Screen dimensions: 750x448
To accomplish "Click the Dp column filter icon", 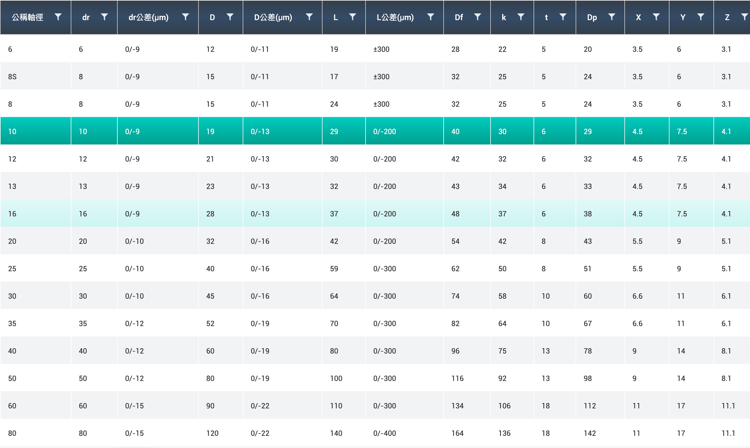I will pyautogui.click(x=612, y=17).
